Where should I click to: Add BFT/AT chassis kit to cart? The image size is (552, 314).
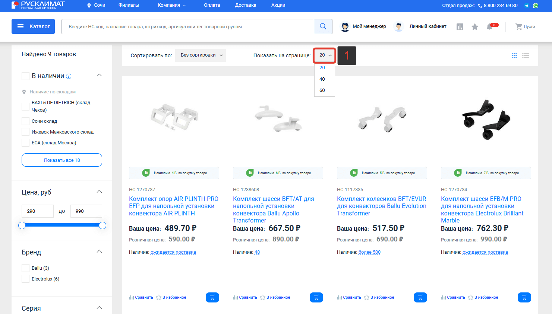(316, 297)
